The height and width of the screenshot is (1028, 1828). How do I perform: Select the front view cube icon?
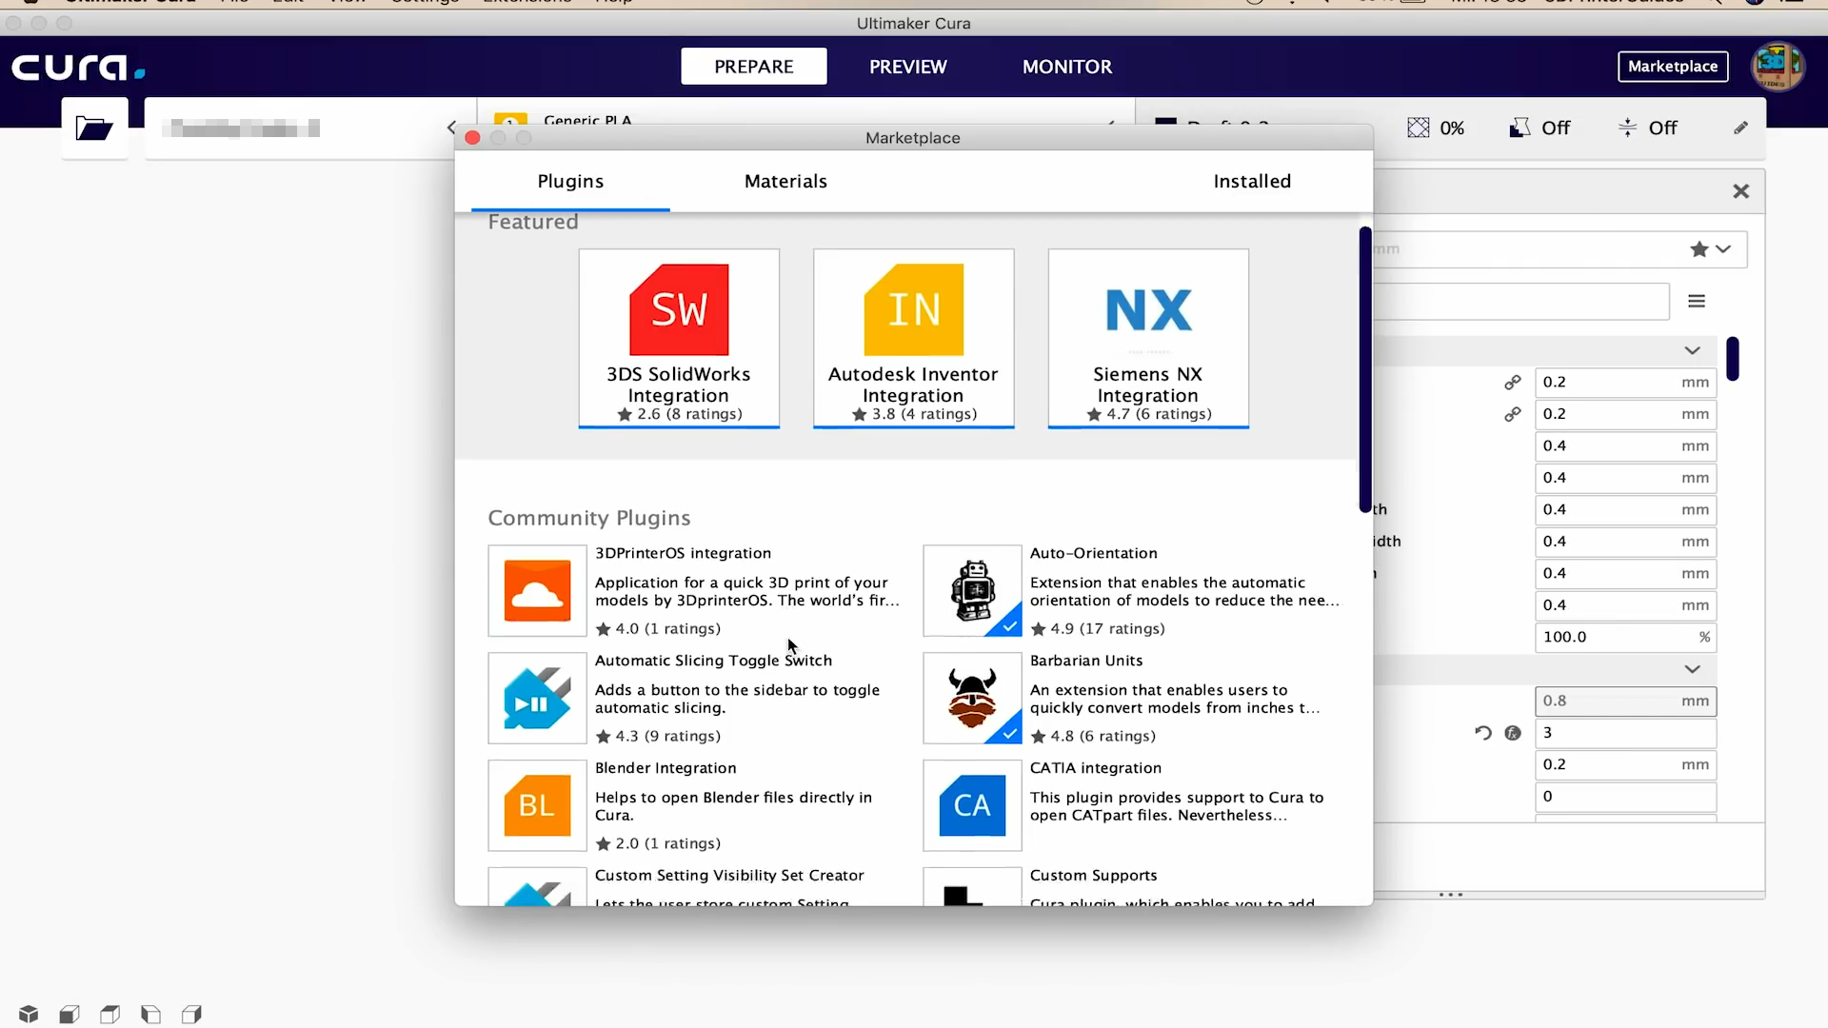click(70, 1014)
